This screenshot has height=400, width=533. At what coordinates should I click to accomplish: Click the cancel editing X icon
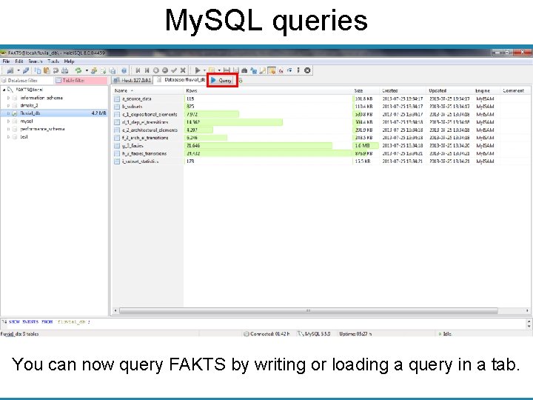point(183,70)
